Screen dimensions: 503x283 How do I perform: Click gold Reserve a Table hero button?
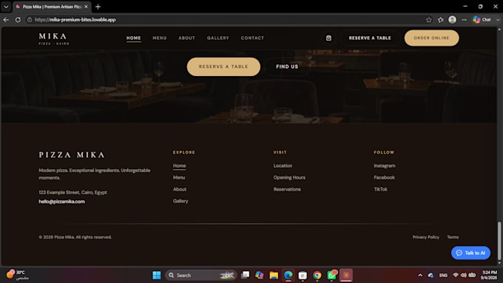(223, 67)
